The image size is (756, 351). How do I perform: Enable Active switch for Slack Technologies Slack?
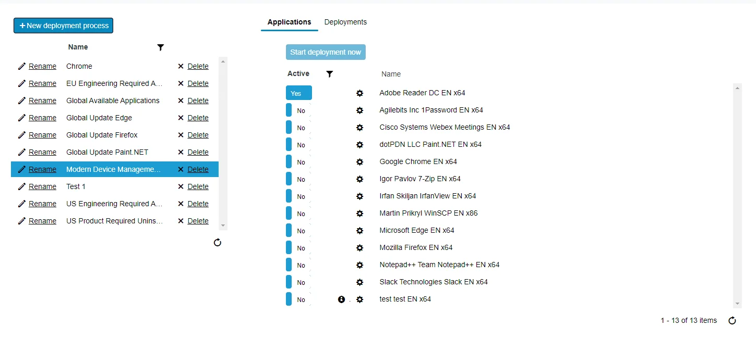298,282
